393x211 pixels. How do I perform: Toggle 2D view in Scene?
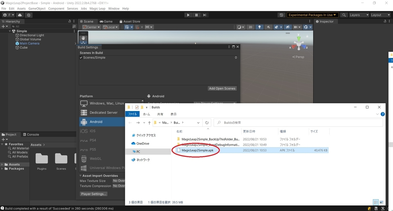(x=251, y=27)
